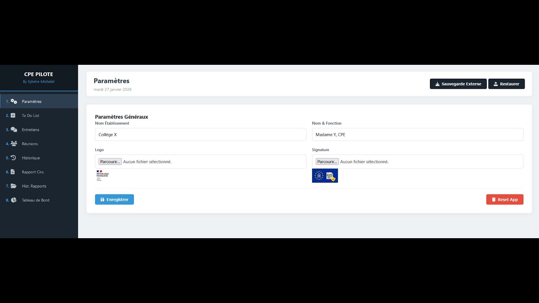Click the Nom Établissement field containing Collège X
This screenshot has height=303, width=539.
pos(200,135)
